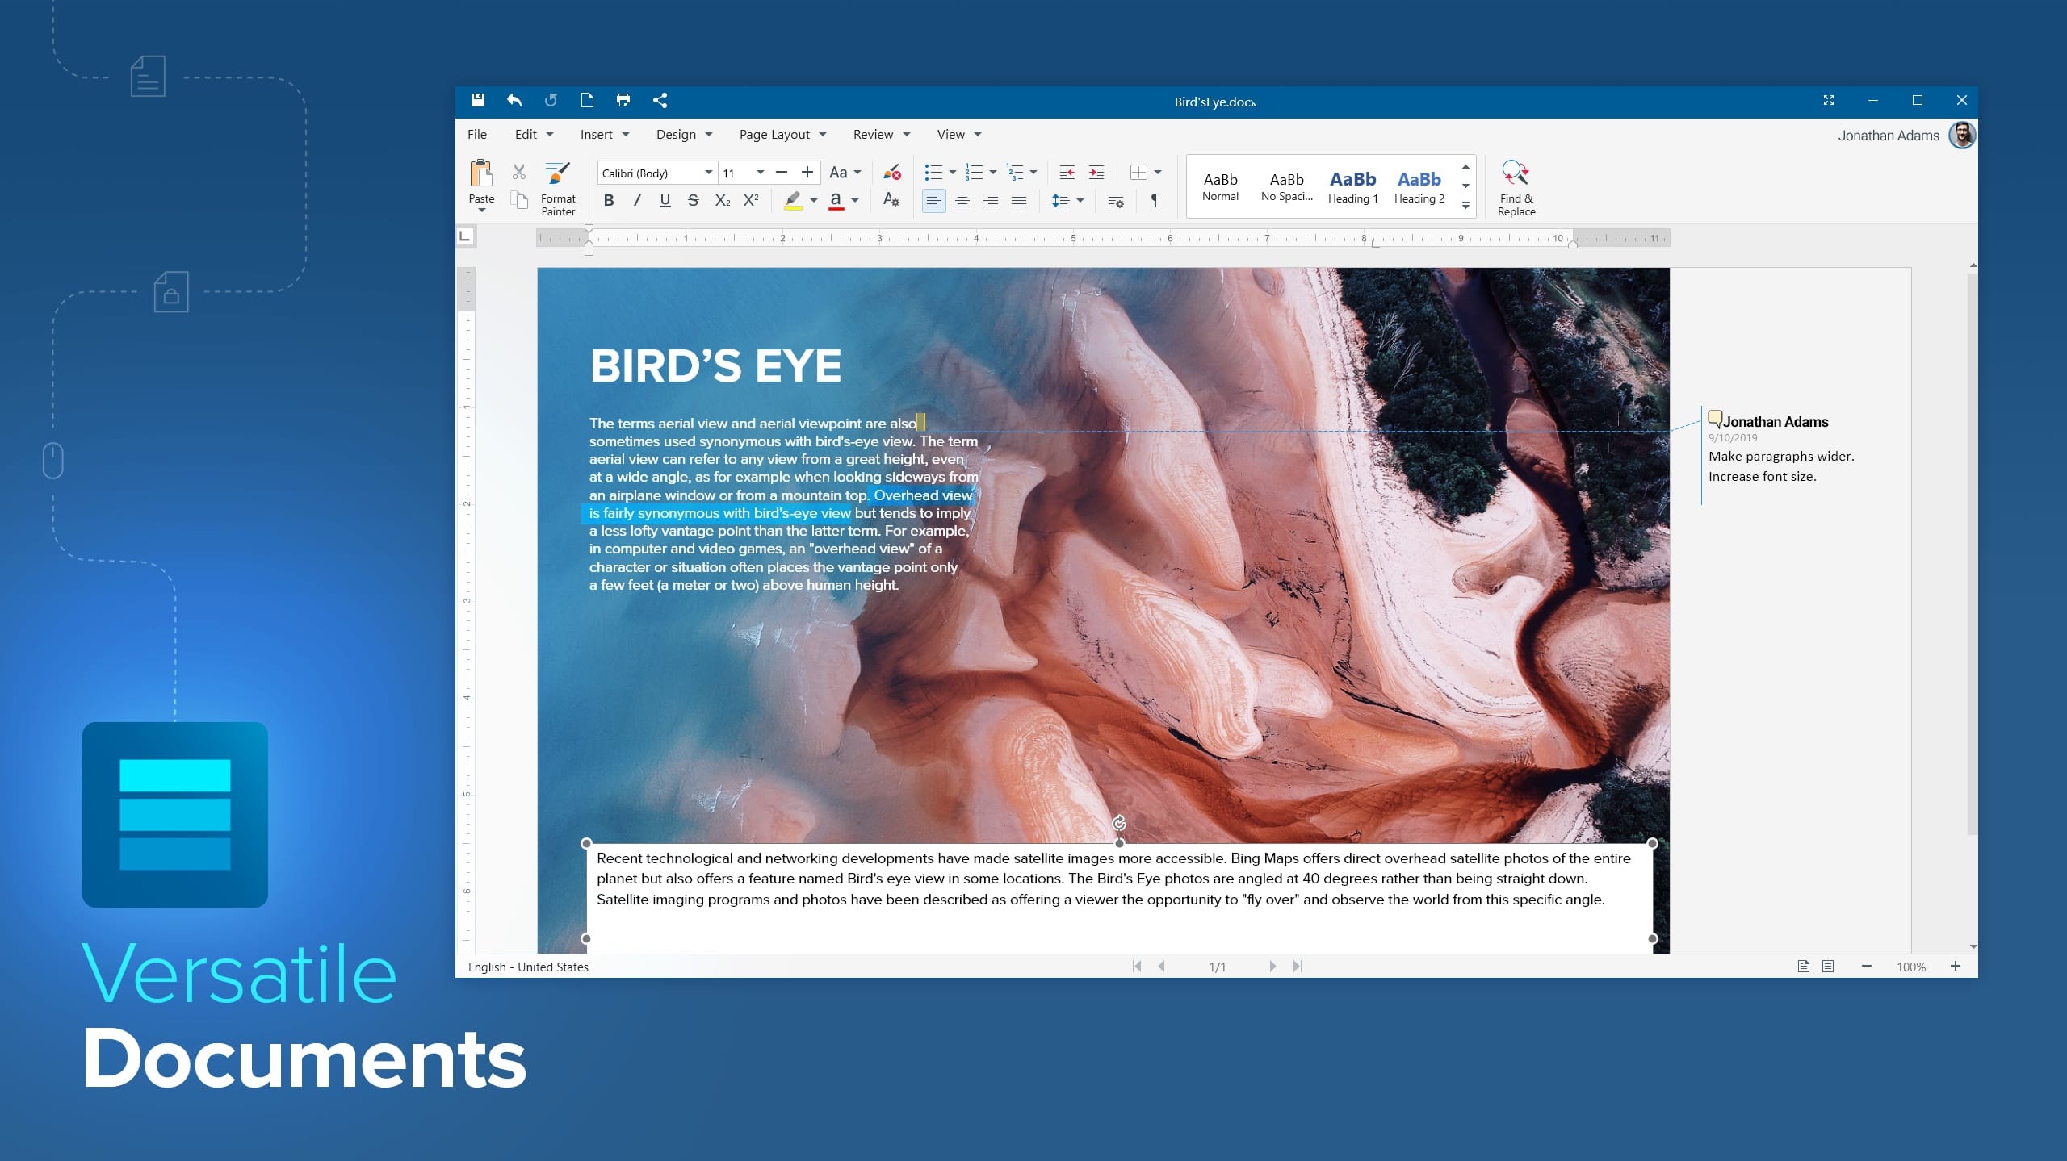Click the Format Painter tool
The width and height of the screenshot is (2067, 1161).
[557, 187]
